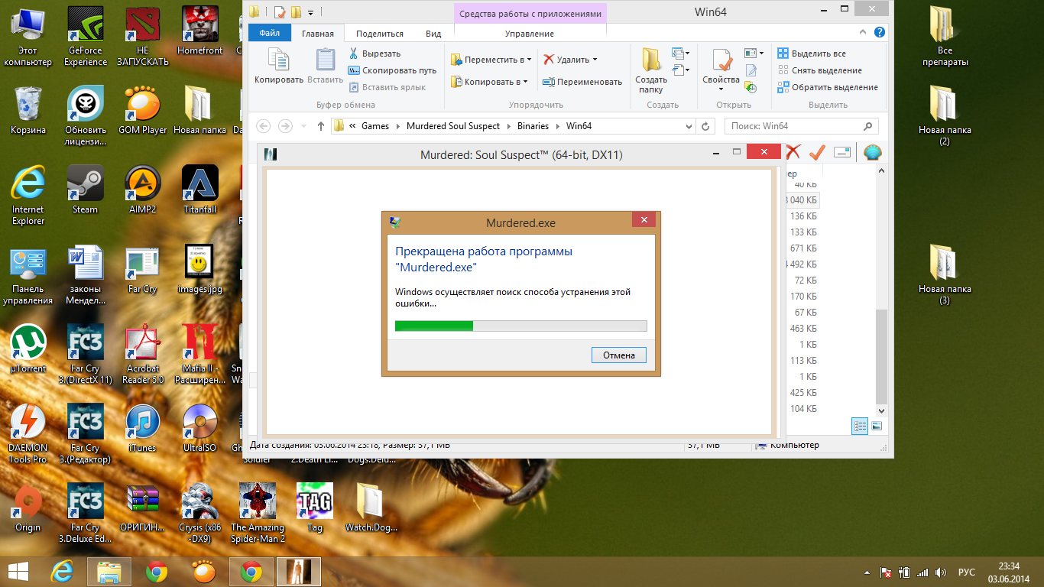
Task: Click Снять выделение in the ribbon
Action: tap(819, 70)
